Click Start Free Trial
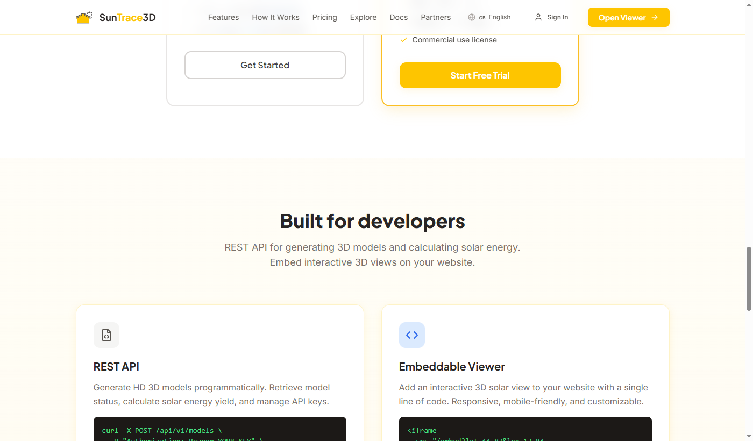This screenshot has width=753, height=441. [480, 75]
